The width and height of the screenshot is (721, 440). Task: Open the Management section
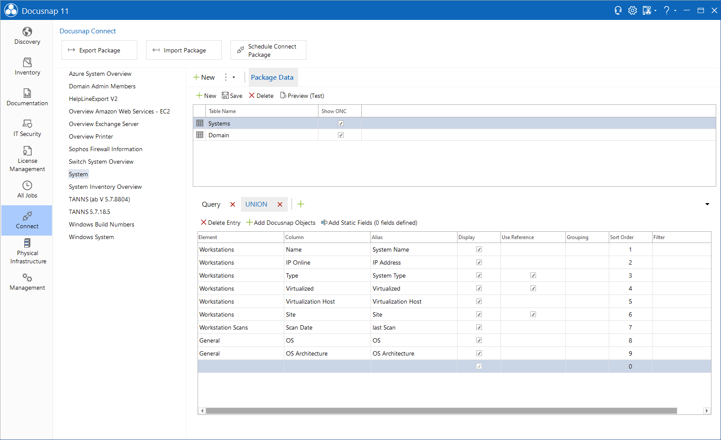(27, 282)
